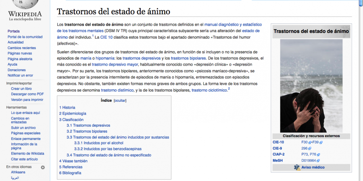Open manual diagnóstico y estadístico link

pos(233,25)
